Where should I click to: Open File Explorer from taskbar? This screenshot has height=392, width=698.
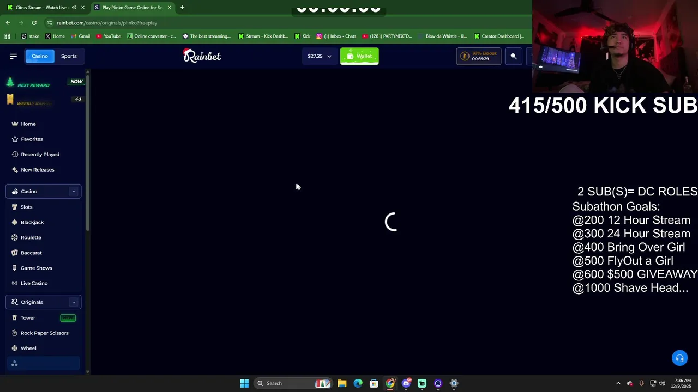342,383
